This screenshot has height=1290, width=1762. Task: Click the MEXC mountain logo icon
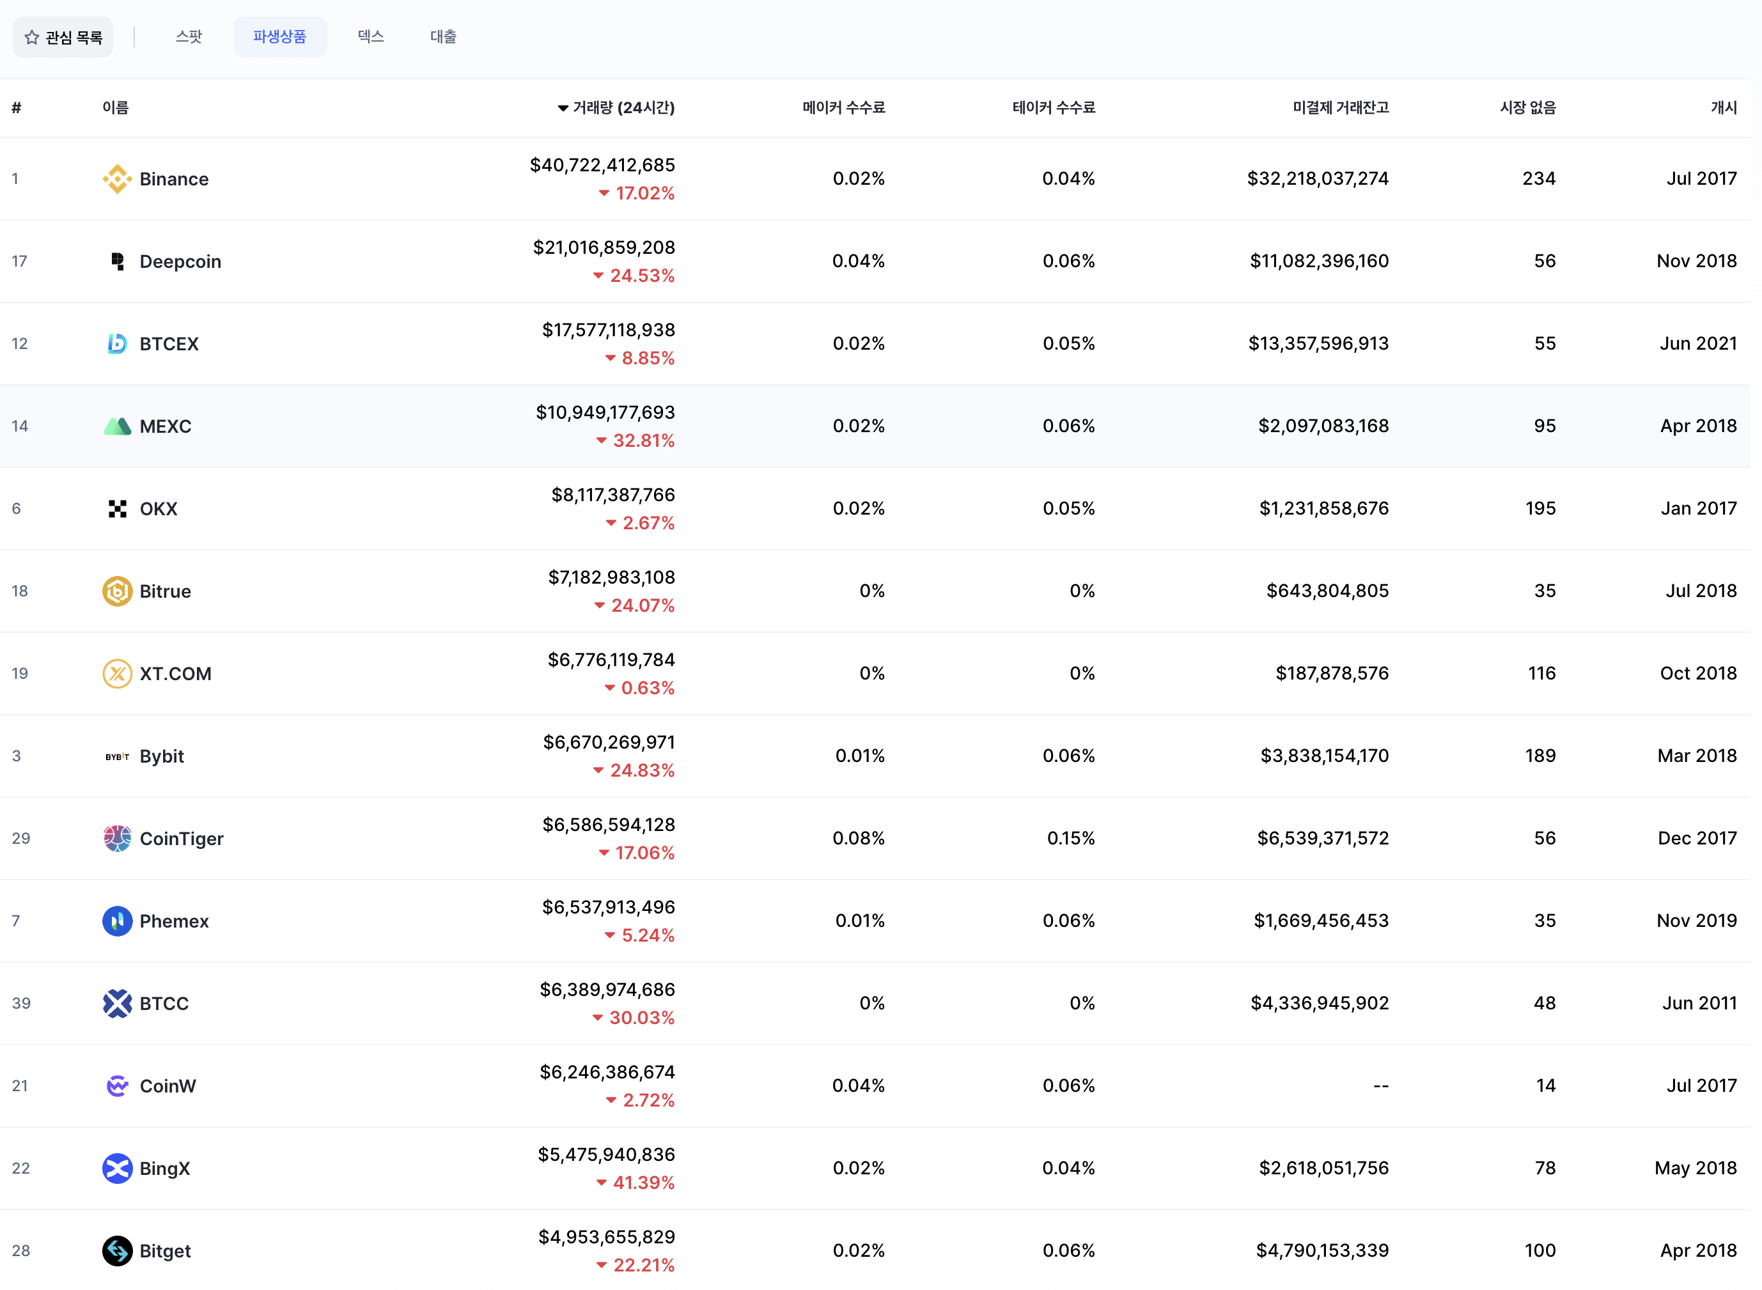pos(117,426)
